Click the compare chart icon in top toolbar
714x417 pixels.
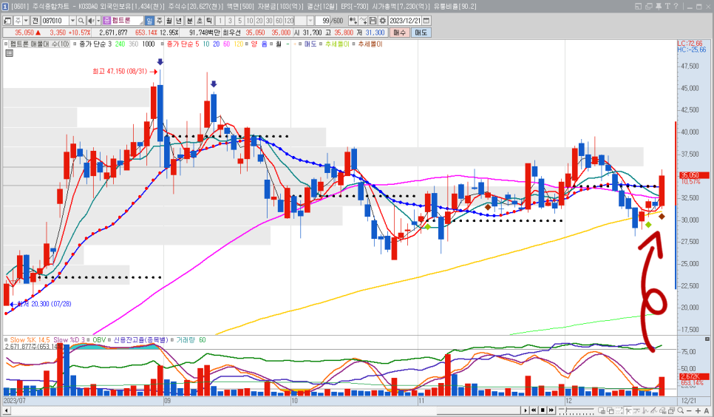(x=363, y=21)
